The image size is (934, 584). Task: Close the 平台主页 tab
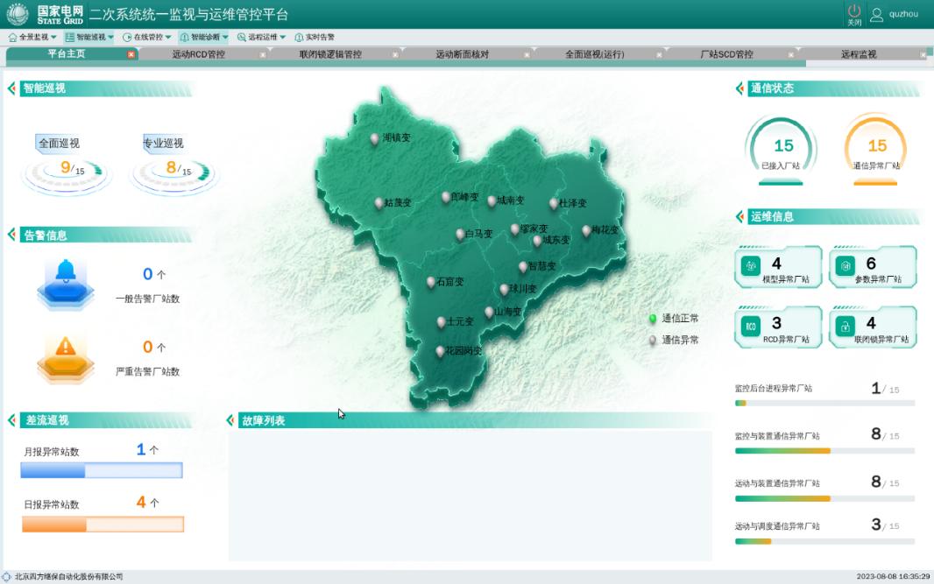131,54
